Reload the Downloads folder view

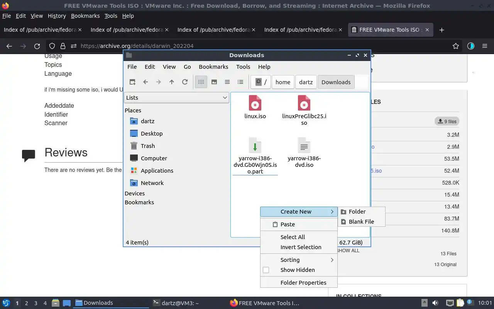185,82
